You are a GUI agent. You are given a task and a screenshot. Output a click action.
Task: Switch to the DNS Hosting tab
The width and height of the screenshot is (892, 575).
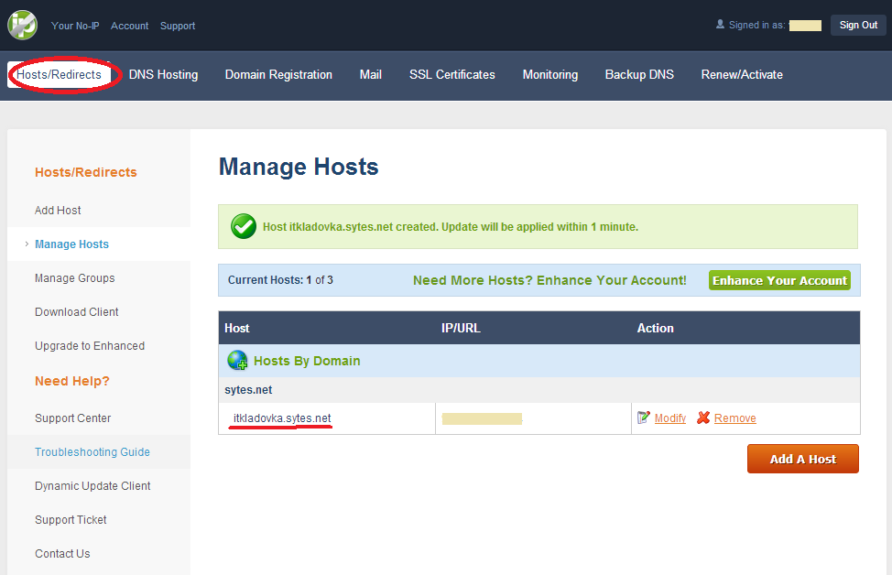point(163,74)
